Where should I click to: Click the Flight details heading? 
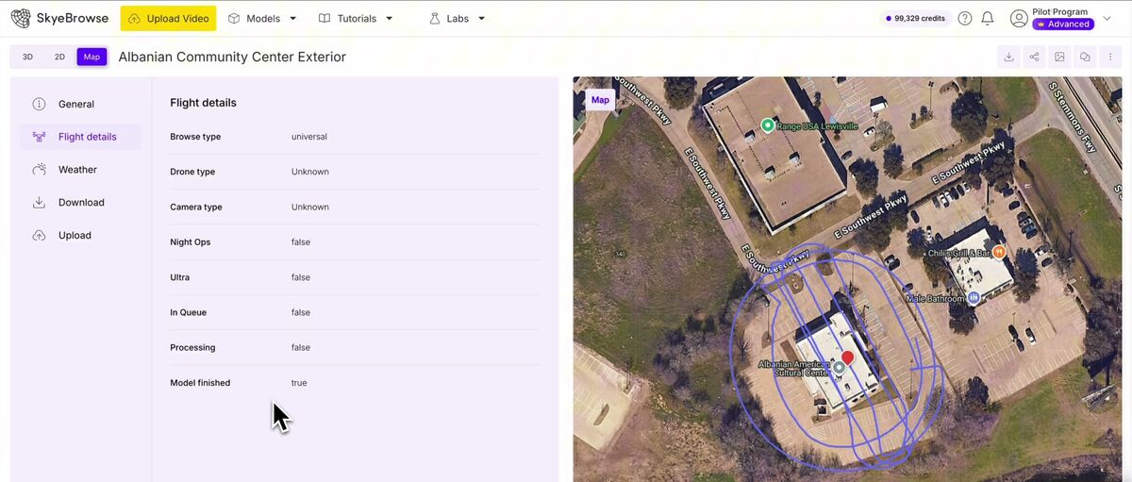[x=203, y=103]
